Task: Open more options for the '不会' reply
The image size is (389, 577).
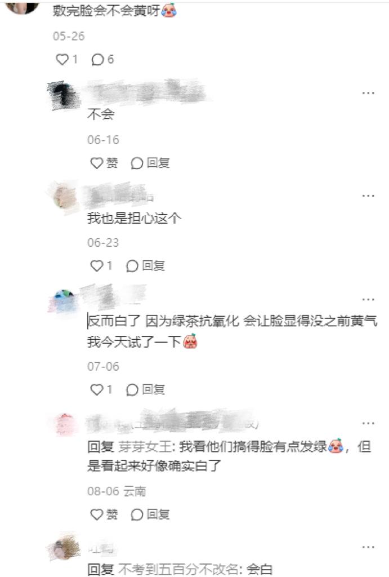Action: pos(368,93)
